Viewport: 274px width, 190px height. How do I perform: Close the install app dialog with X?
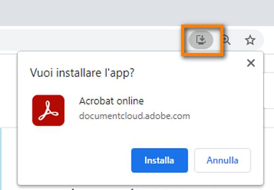[251, 63]
